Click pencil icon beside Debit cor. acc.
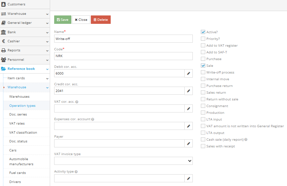 click(188, 74)
